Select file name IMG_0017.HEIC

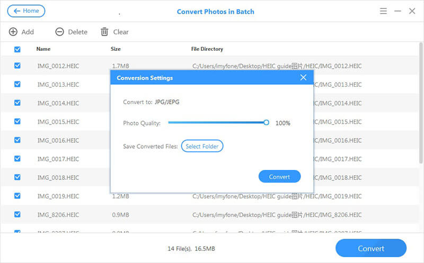pos(58,159)
